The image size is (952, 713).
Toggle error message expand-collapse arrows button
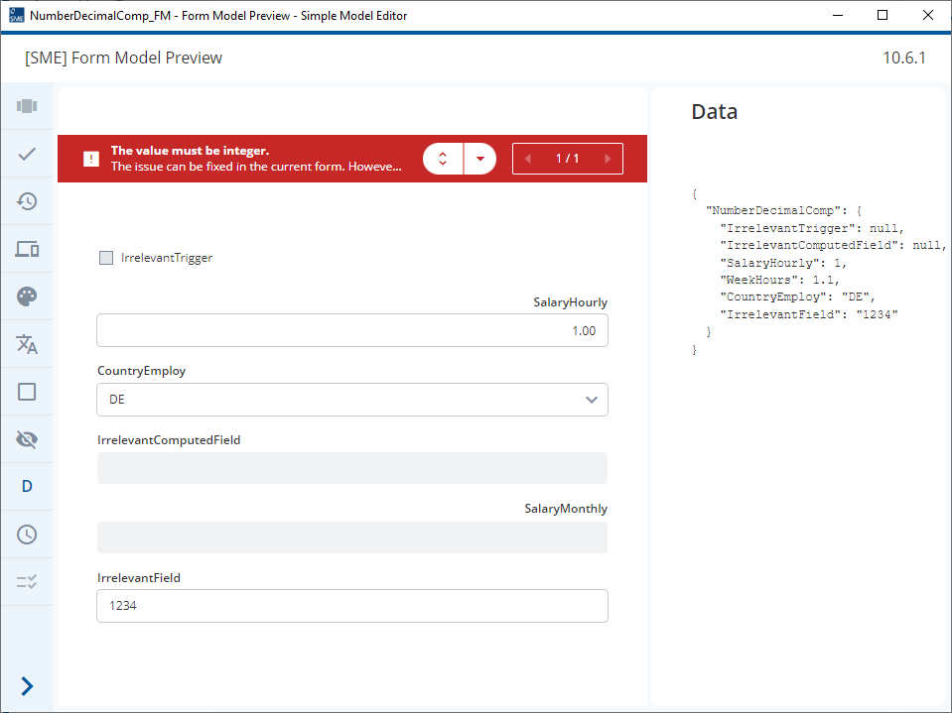tap(443, 159)
